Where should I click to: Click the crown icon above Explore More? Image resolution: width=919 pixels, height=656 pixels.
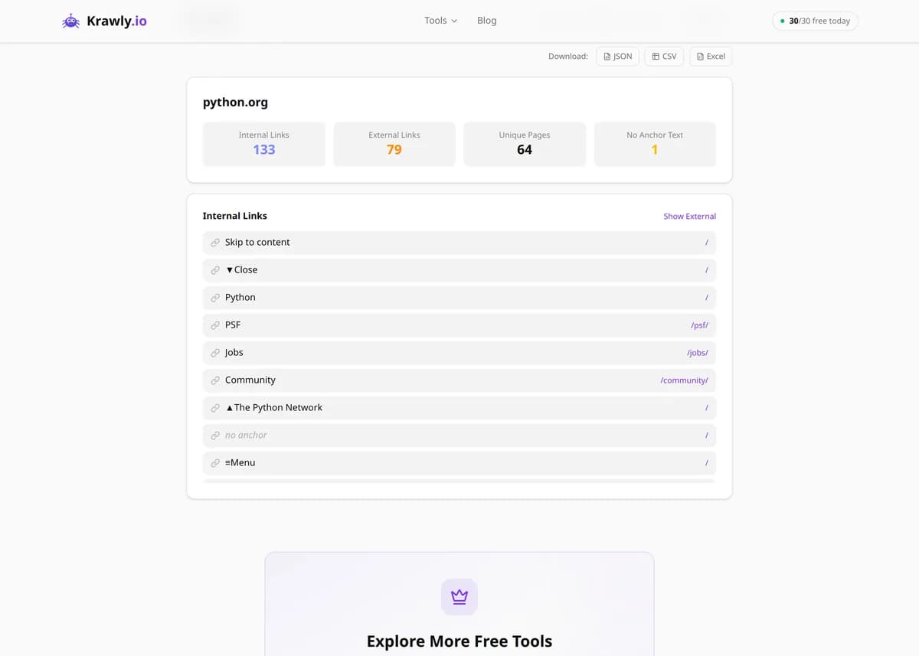(x=459, y=597)
